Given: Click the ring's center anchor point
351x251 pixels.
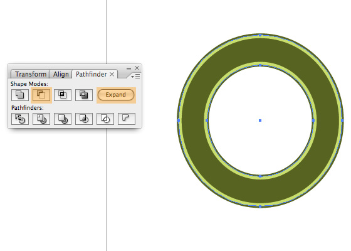Looking at the screenshot, I should tap(260, 120).
